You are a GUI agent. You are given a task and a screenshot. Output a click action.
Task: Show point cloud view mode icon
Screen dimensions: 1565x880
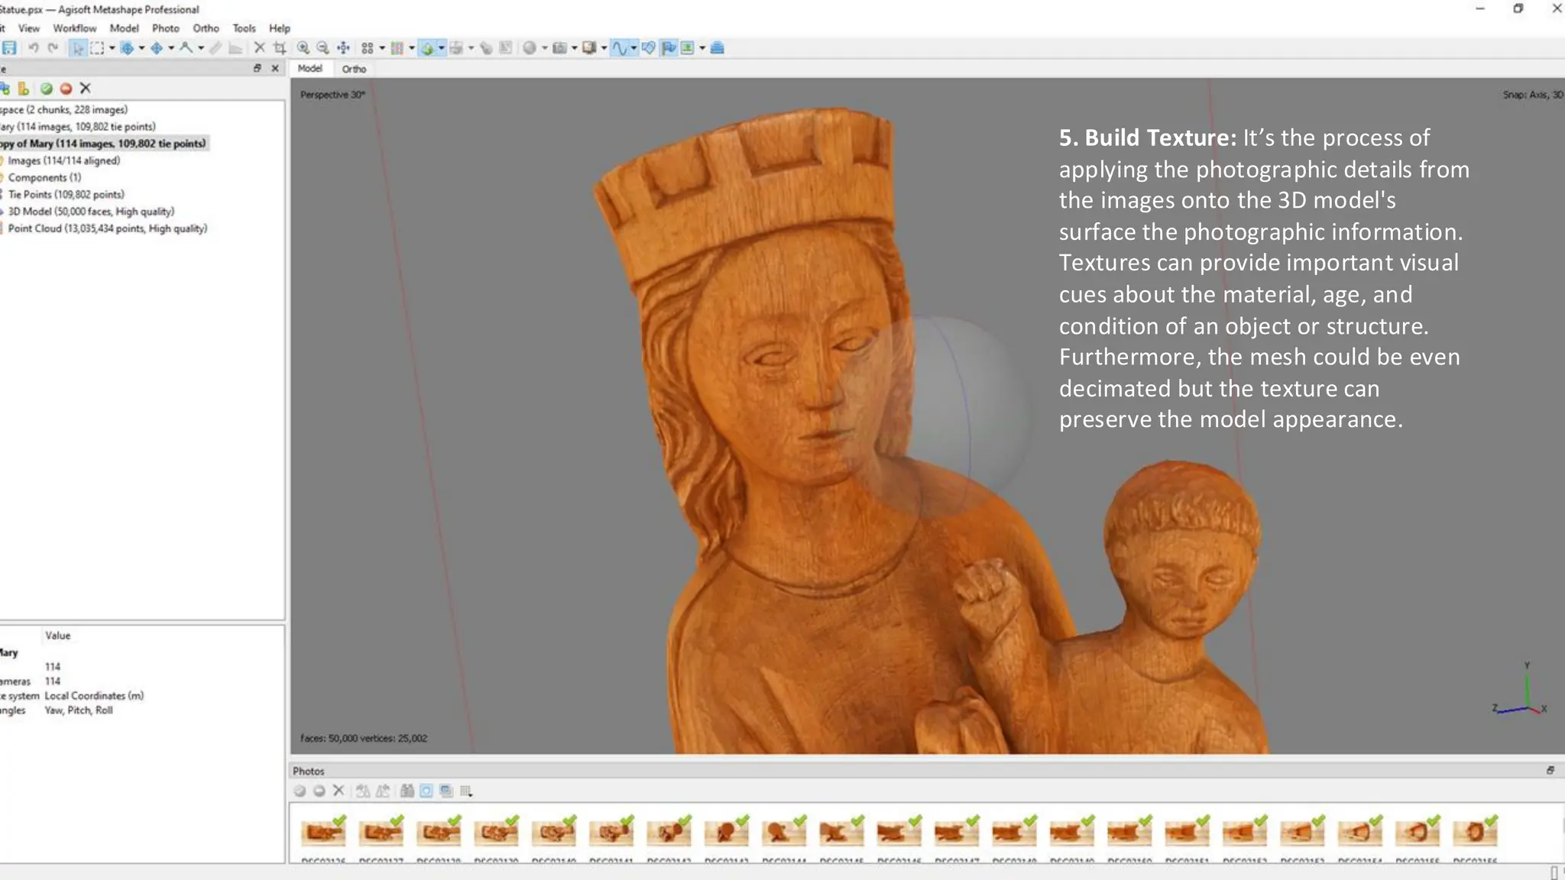[397, 48]
